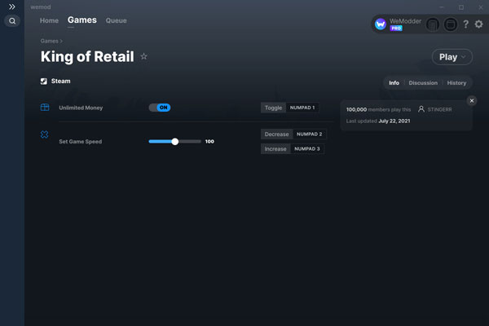Screen dimensions: 489x326
Task: Close the info card with X
Action: pos(472,101)
